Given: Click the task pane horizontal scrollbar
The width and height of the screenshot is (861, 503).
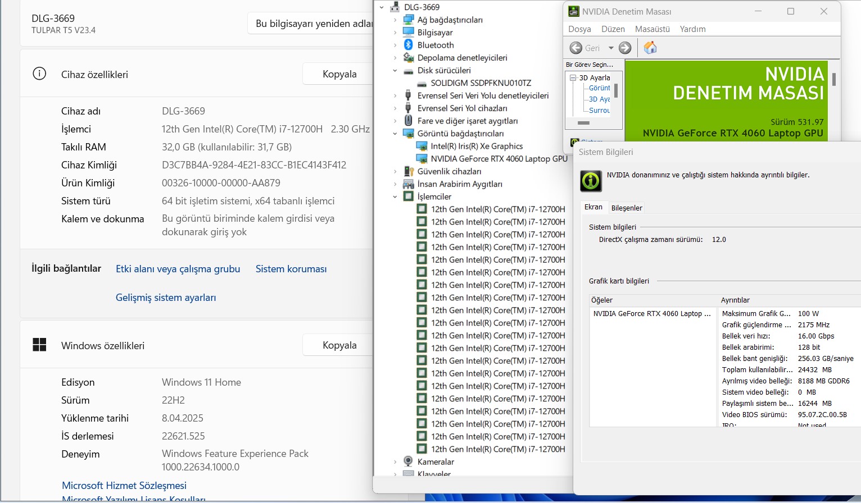Looking at the screenshot, I should tap(584, 123).
